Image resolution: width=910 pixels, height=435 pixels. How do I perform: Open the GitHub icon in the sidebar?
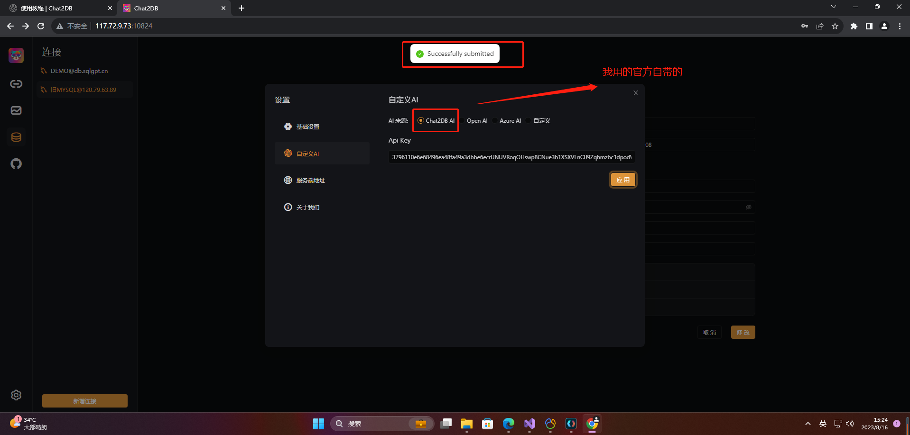click(16, 164)
